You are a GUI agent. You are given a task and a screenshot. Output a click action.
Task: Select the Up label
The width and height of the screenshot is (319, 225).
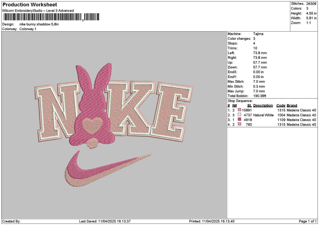pyautogui.click(x=230, y=63)
